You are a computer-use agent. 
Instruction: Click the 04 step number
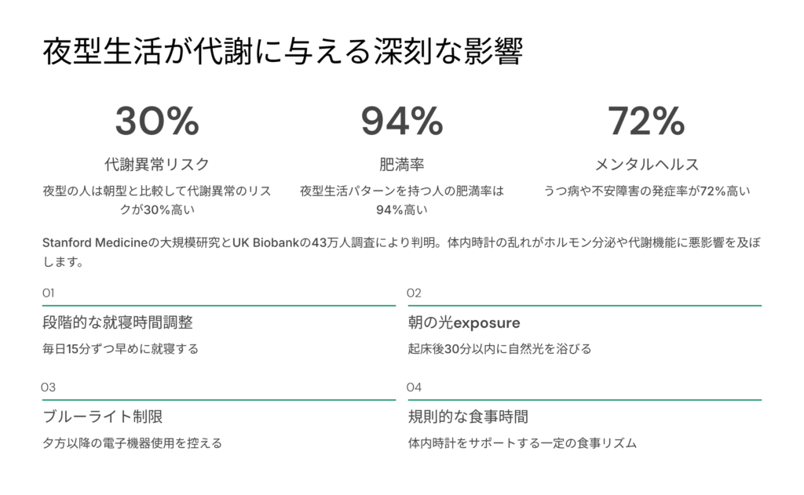(x=415, y=387)
